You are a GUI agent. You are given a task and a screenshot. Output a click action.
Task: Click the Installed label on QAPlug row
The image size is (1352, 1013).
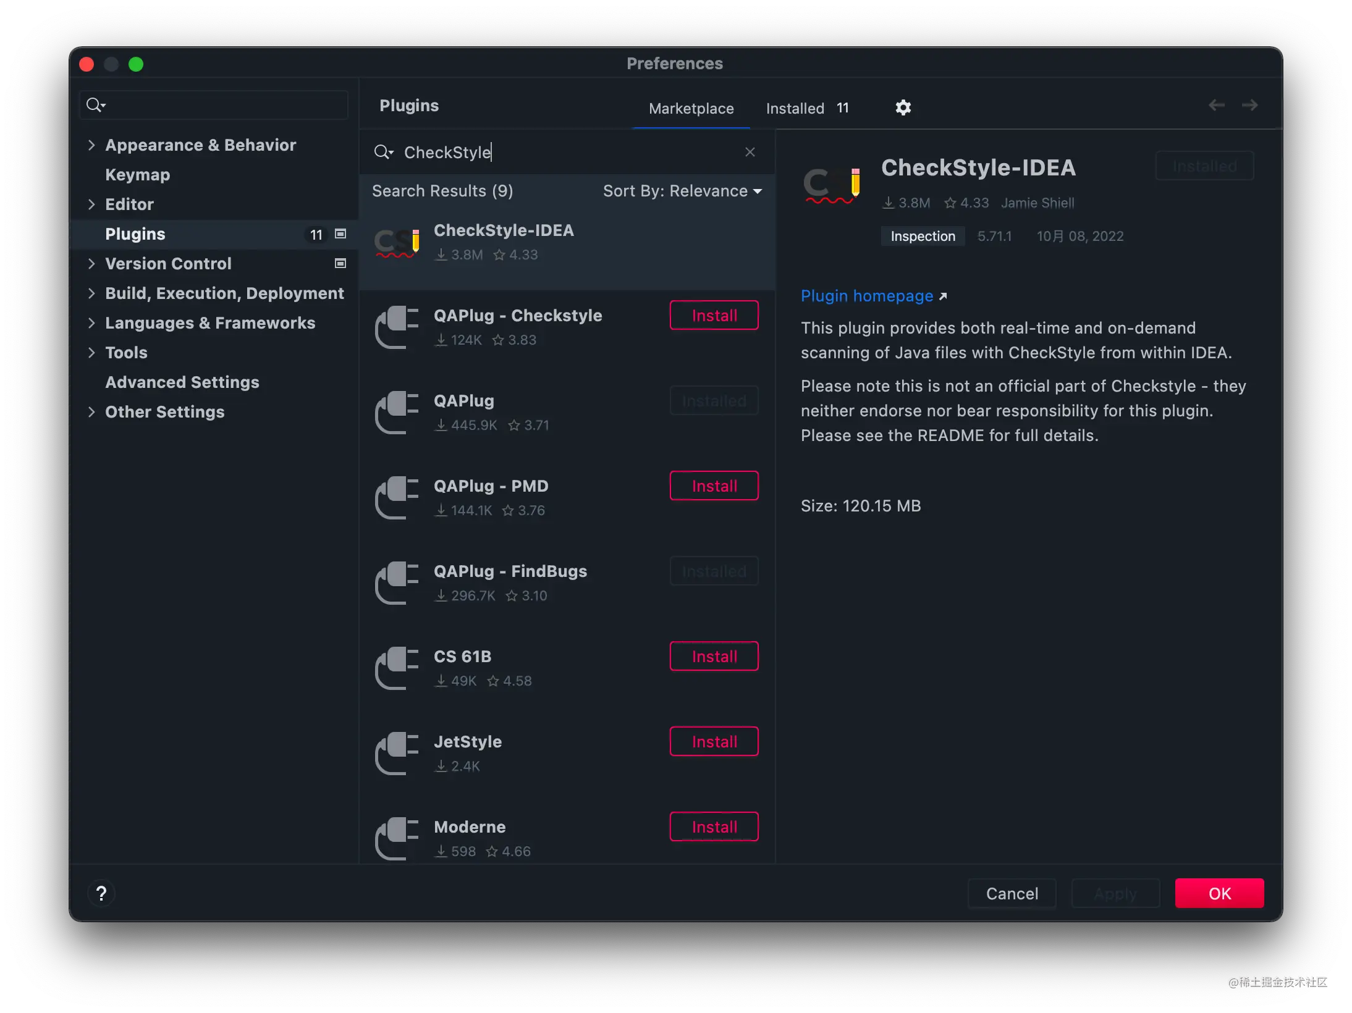[x=714, y=400]
